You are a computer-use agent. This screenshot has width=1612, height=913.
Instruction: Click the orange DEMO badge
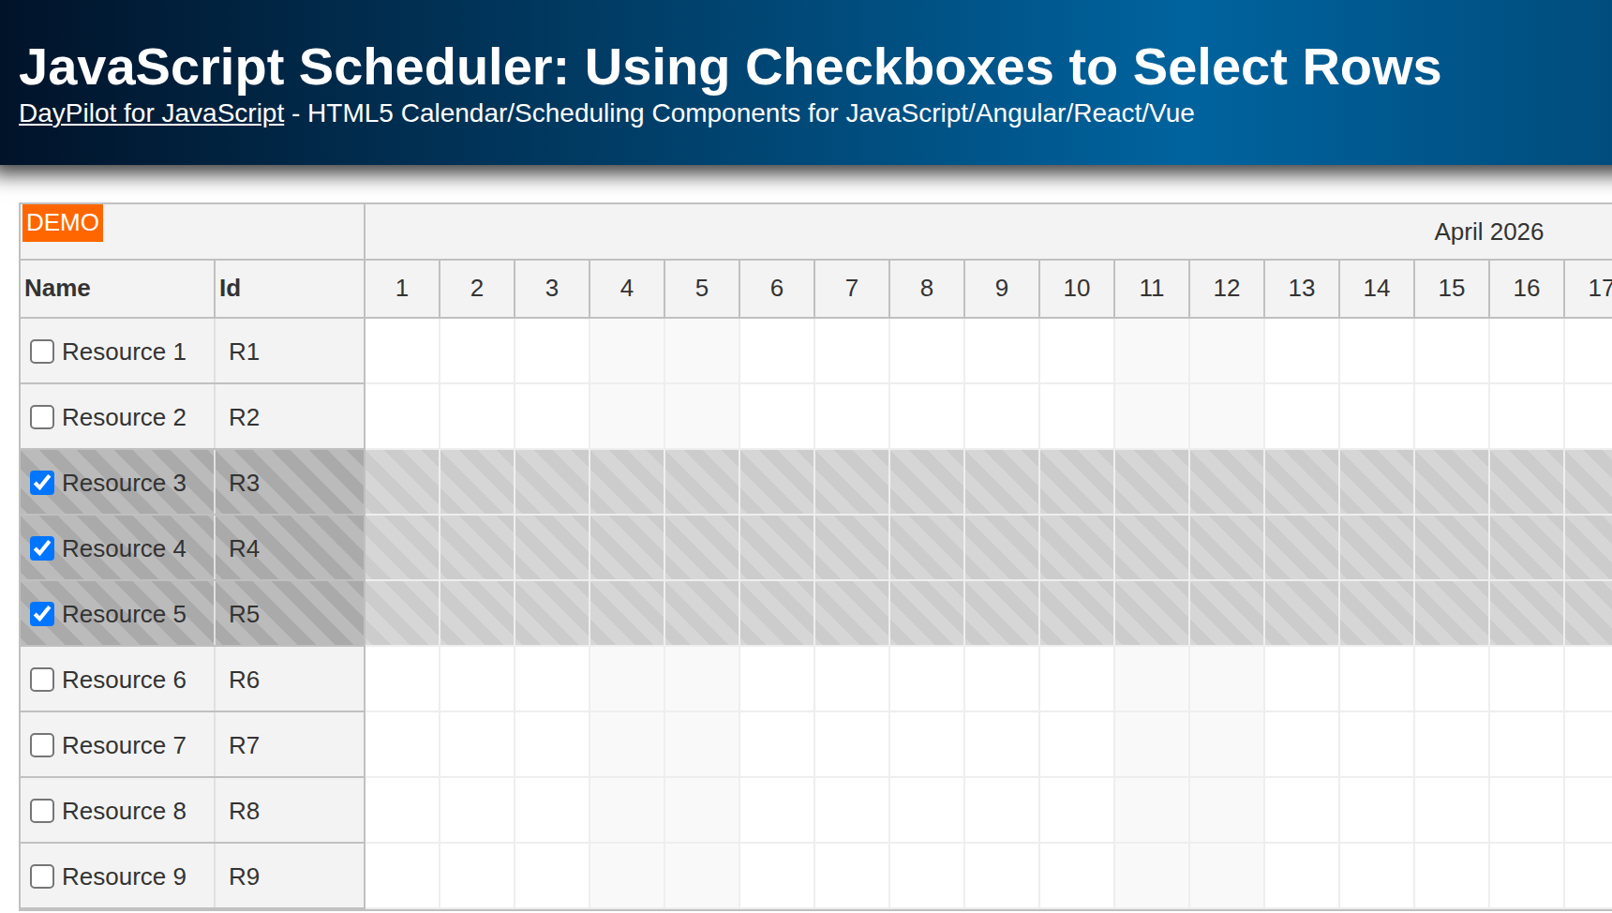[62, 223]
